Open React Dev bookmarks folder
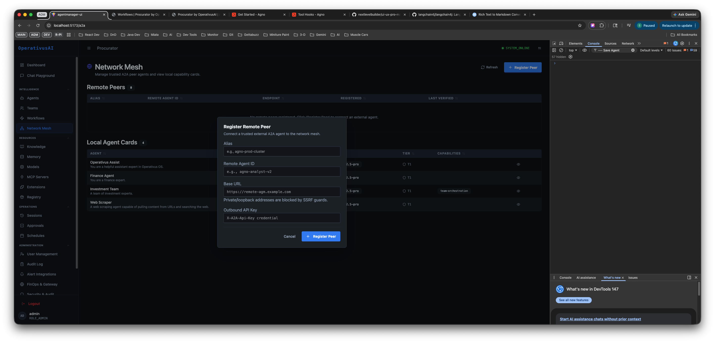This screenshot has height=343, width=715. click(89, 35)
